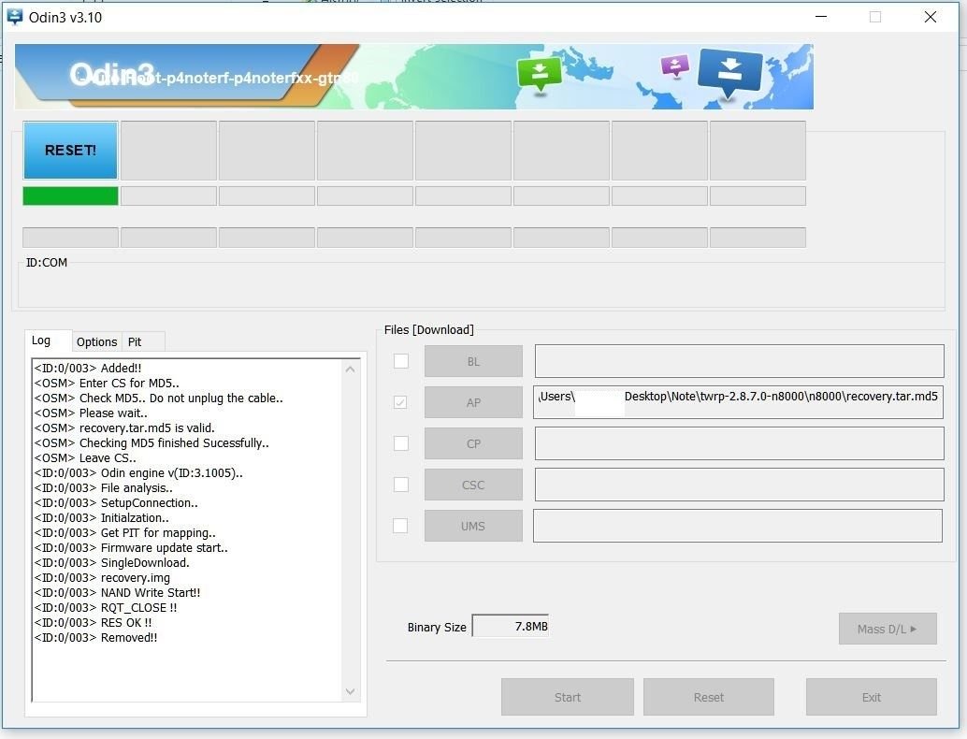
Task: Click the UMS file path field
Action: (x=738, y=526)
